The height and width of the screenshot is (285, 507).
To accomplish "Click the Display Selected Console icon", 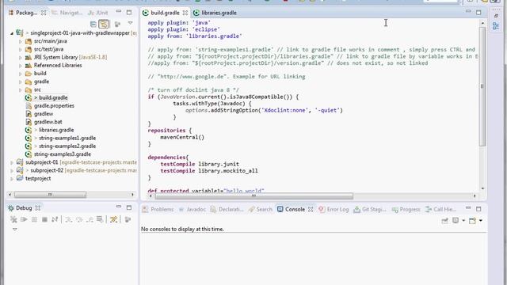I will click(x=456, y=221).
